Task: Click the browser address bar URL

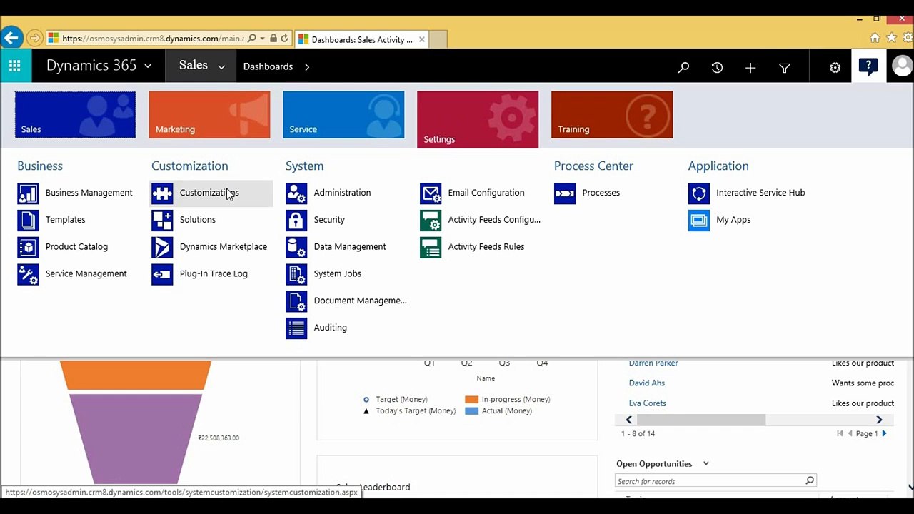Action: coord(153,39)
